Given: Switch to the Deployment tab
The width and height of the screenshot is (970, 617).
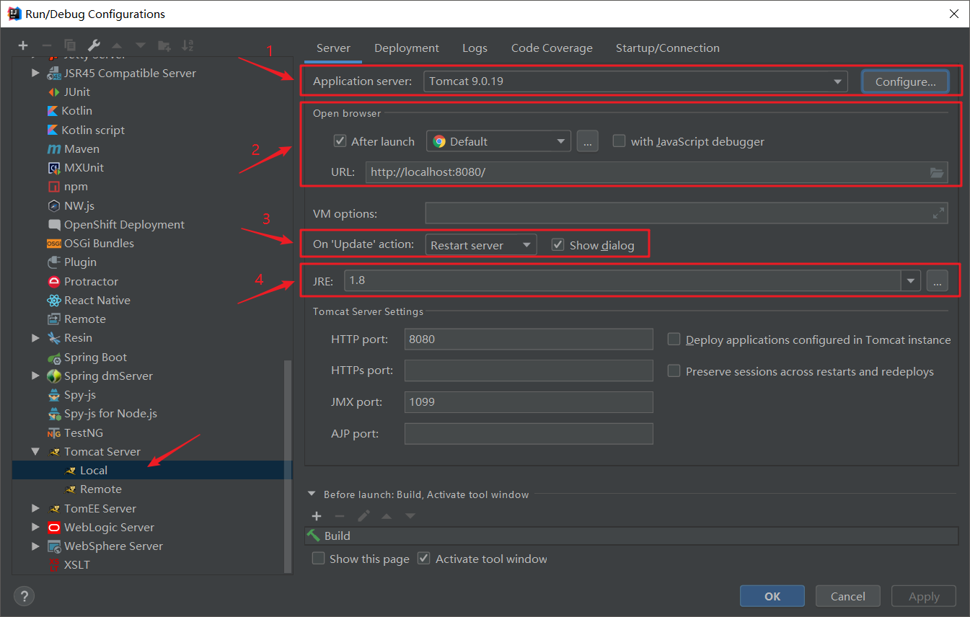Looking at the screenshot, I should pyautogui.click(x=407, y=48).
